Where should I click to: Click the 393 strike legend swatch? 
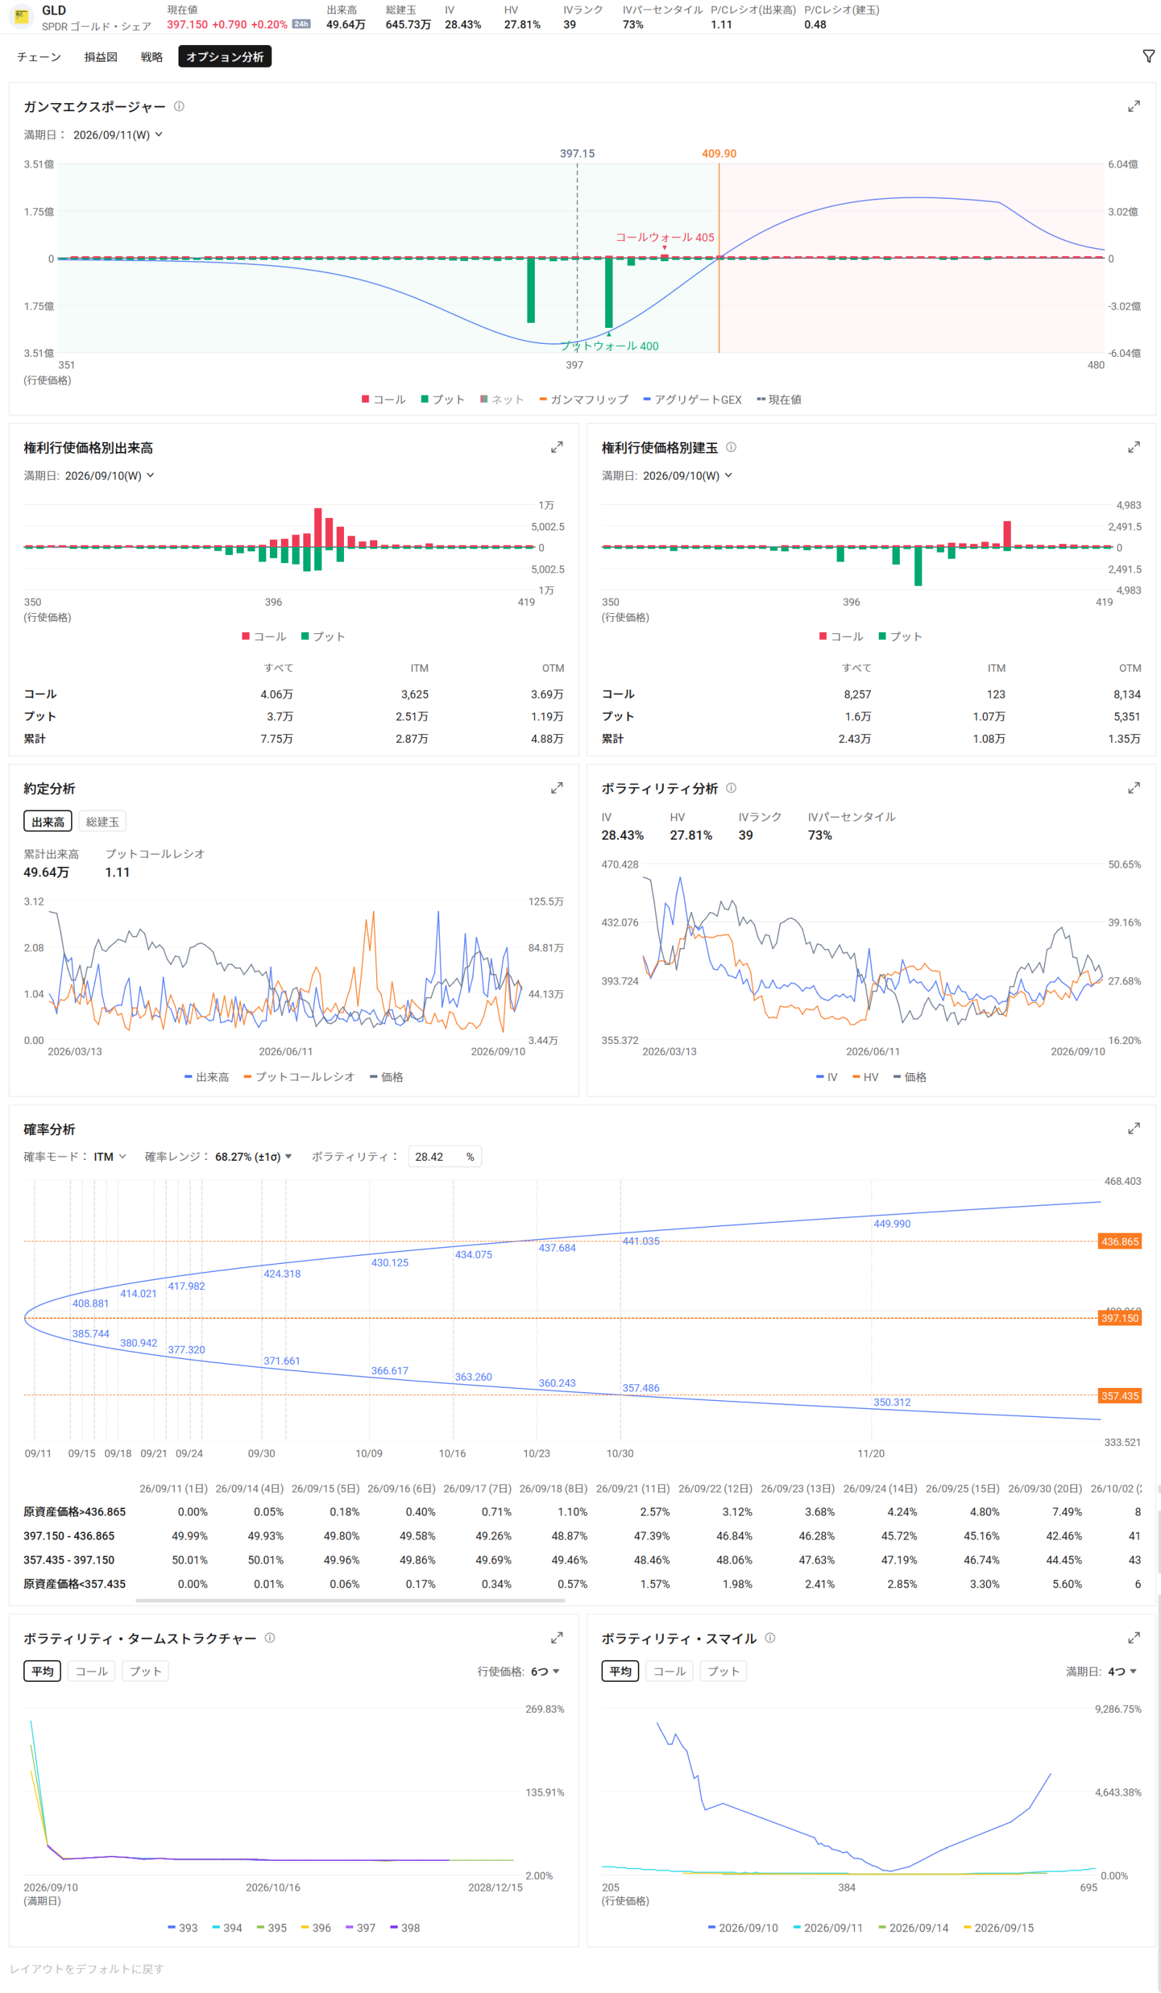172,1928
